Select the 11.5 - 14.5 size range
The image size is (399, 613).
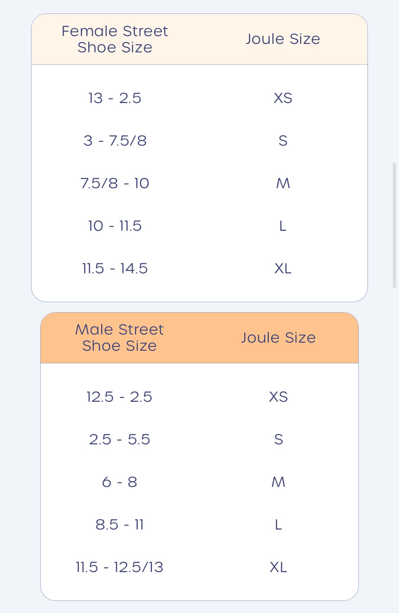[x=115, y=269]
